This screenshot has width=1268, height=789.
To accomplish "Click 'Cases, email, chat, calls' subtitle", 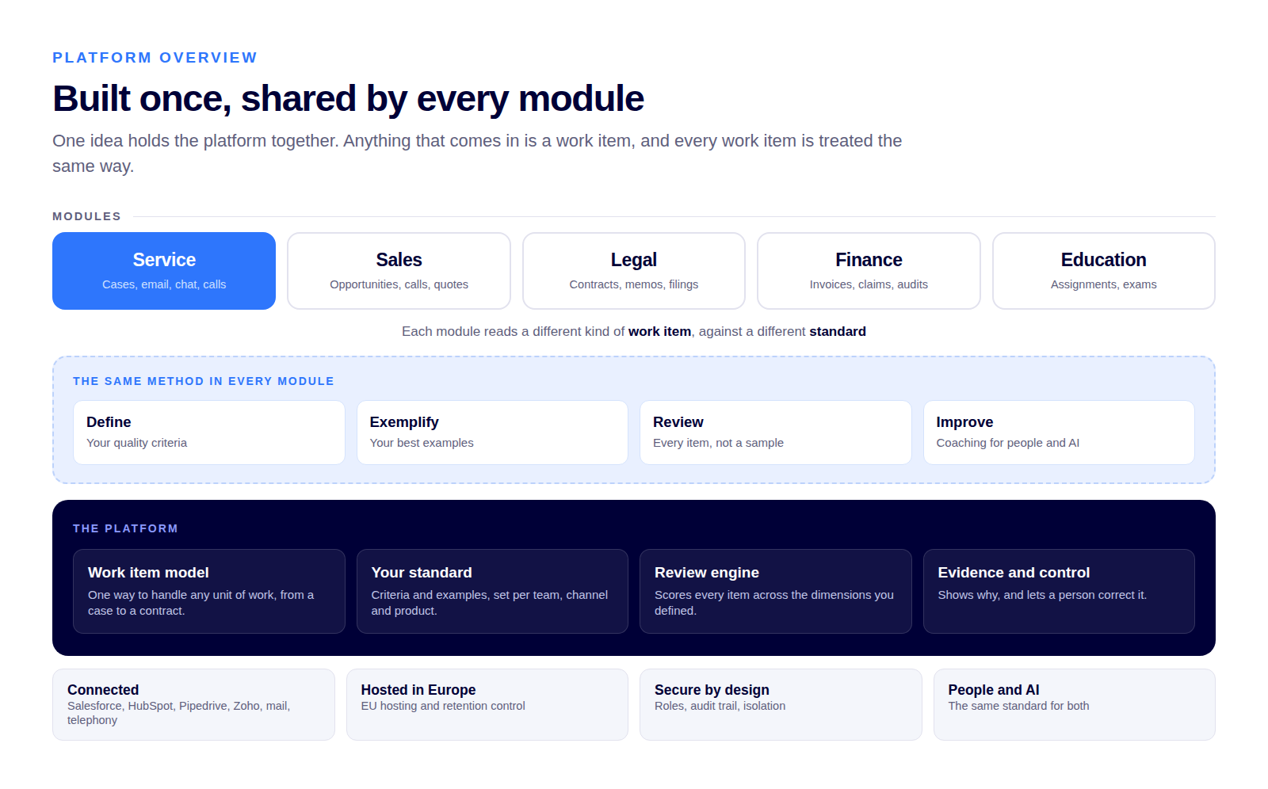I will [164, 284].
